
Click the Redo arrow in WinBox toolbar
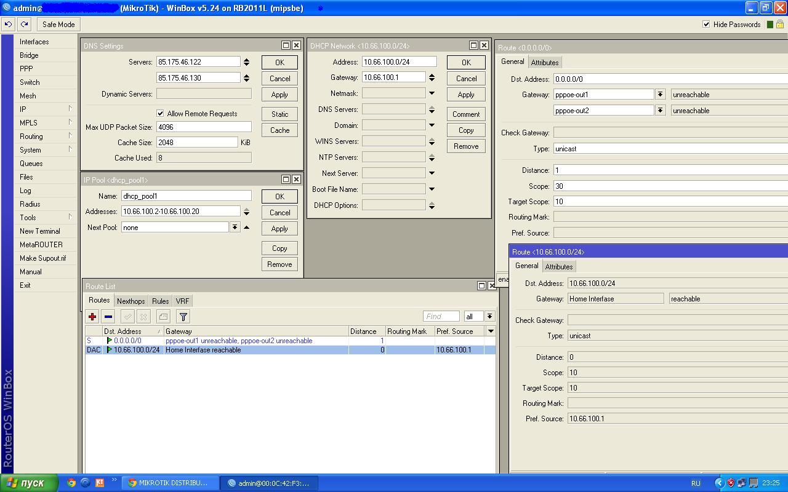(24, 25)
